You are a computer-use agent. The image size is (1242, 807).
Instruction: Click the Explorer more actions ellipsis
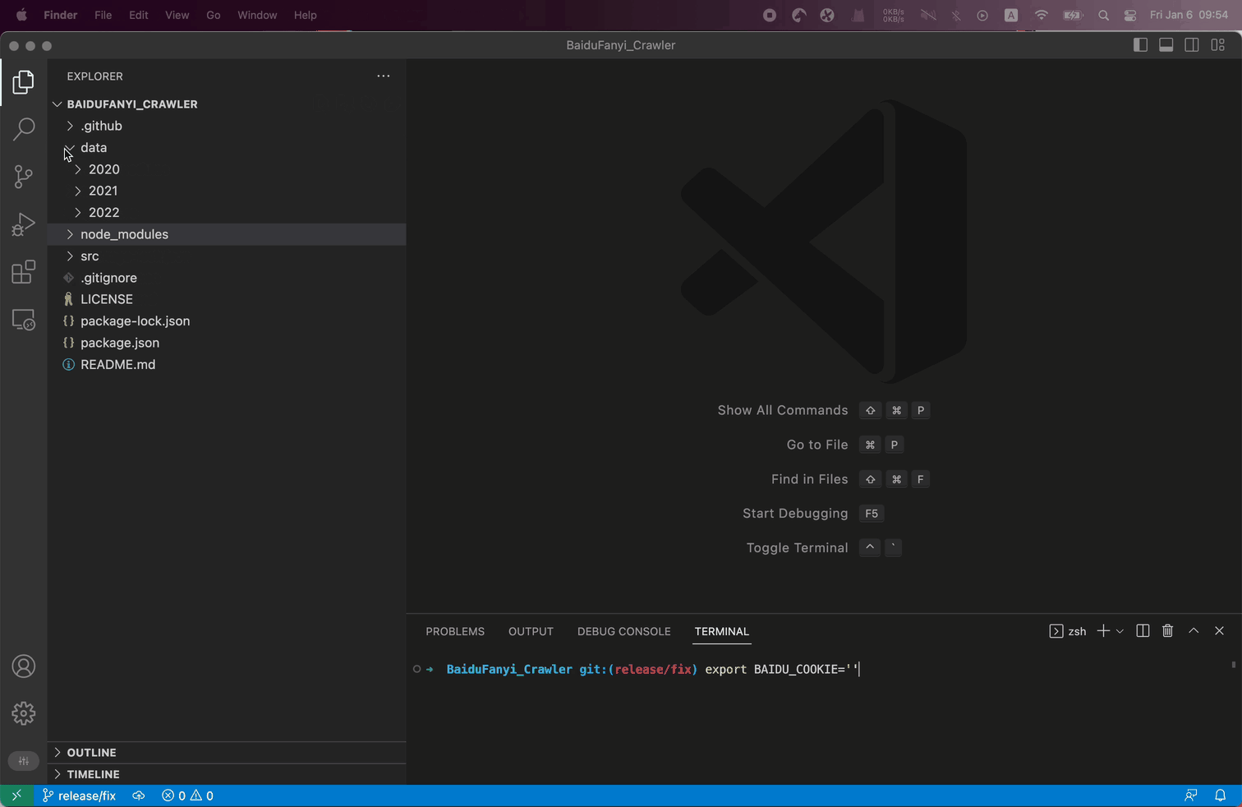tap(384, 76)
